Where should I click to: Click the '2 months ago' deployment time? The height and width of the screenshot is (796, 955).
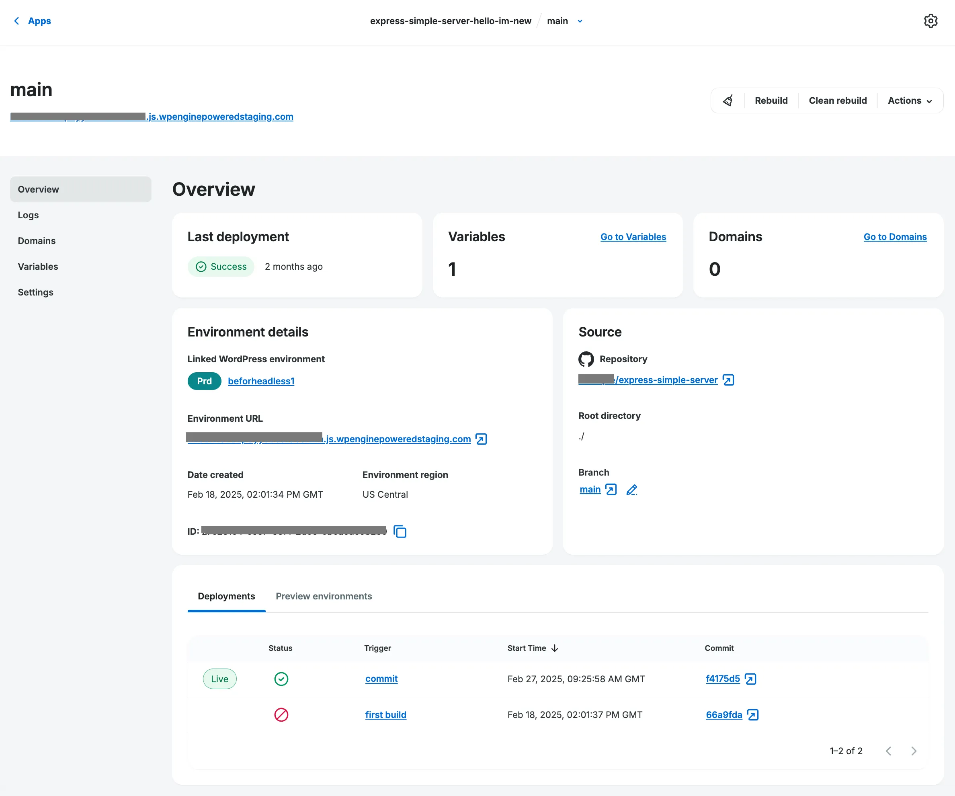[293, 267]
